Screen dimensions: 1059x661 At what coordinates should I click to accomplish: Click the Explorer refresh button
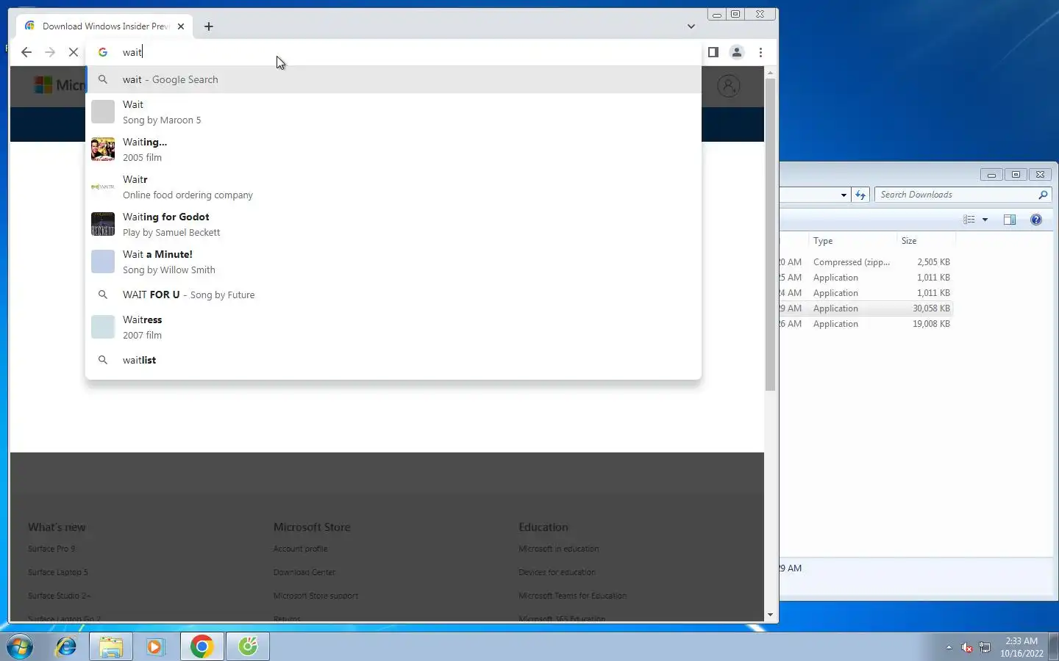coord(860,195)
